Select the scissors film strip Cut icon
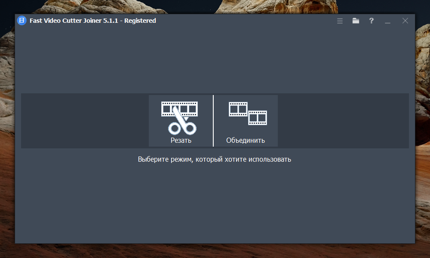Screen dimensions: 430x258 (x=179, y=118)
